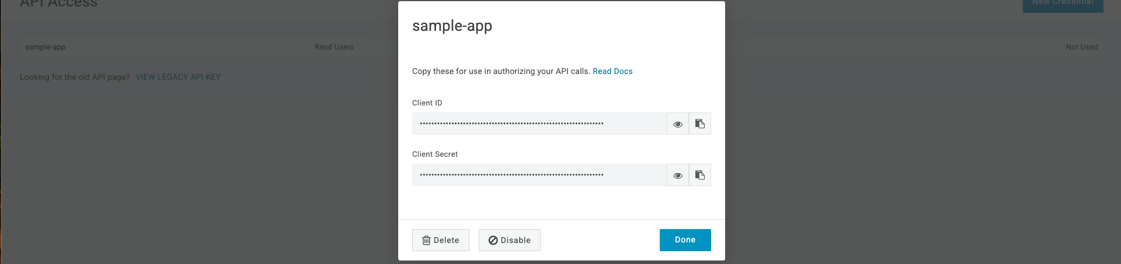Click the masked Client ID field
Image resolution: width=1121 pixels, height=264 pixels.
pyautogui.click(x=539, y=124)
